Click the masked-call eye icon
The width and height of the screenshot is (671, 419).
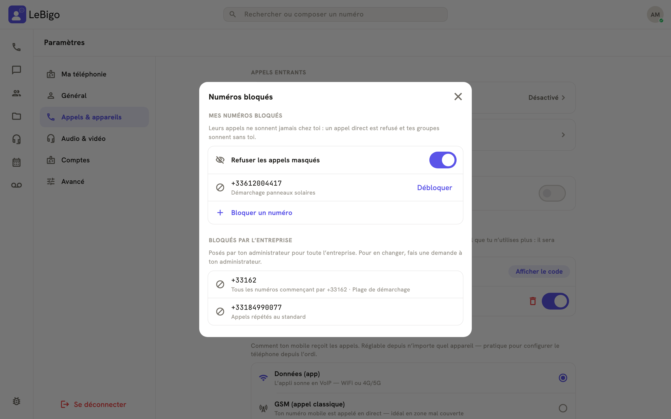[220, 160]
